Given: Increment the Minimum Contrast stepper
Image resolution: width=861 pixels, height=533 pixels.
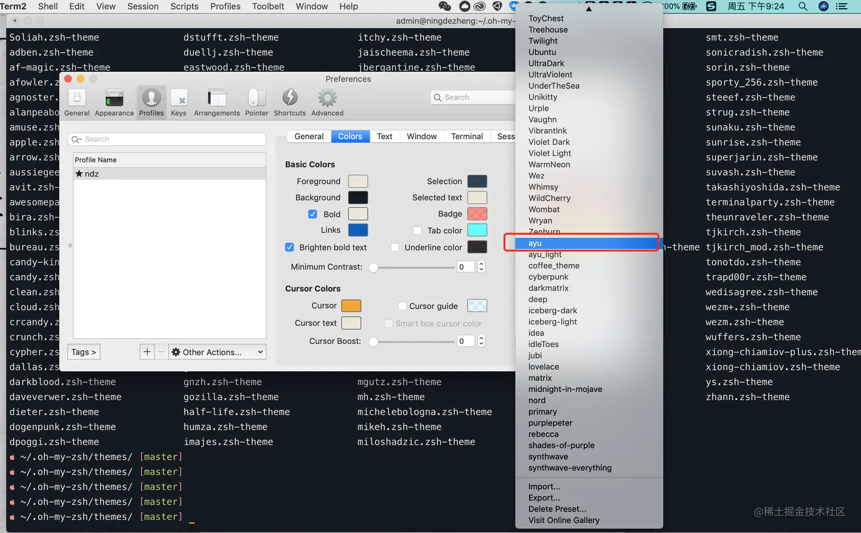Looking at the screenshot, I should pyautogui.click(x=481, y=264).
